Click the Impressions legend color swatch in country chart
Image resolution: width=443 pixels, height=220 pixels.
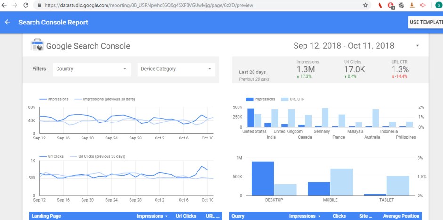pyautogui.click(x=249, y=99)
